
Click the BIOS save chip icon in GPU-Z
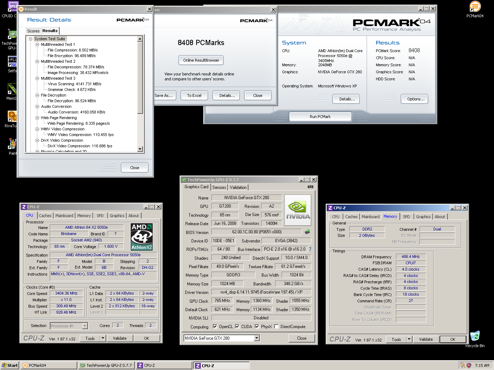pyautogui.click(x=307, y=232)
